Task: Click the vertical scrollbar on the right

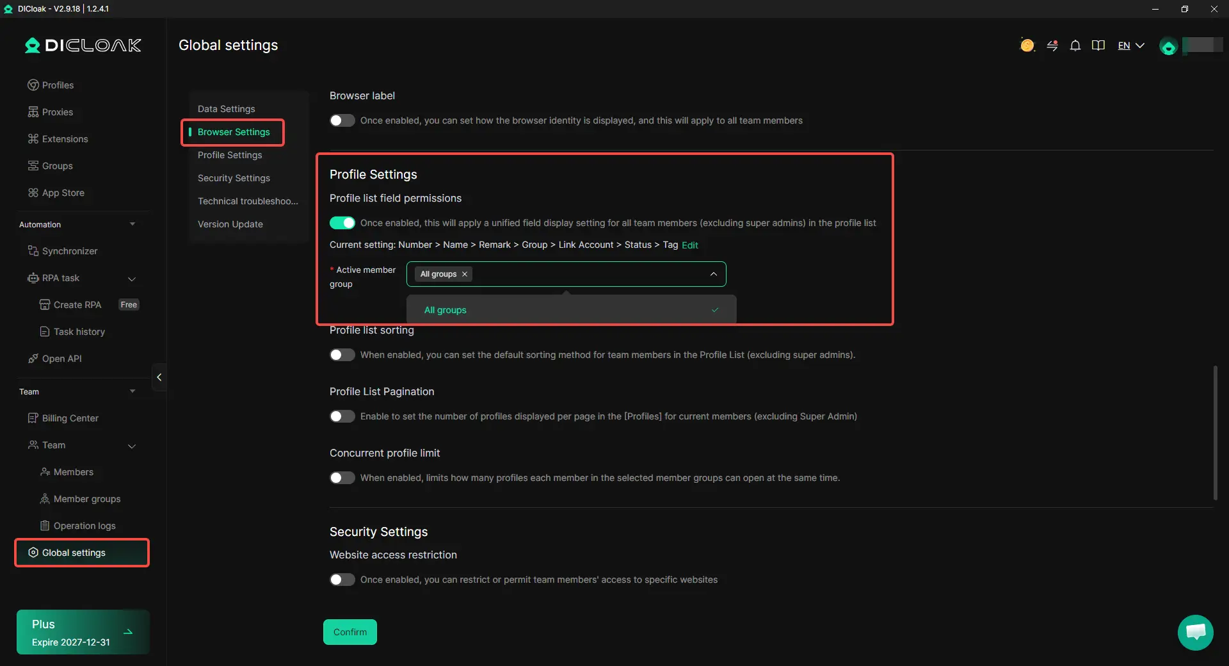Action: (1215, 433)
